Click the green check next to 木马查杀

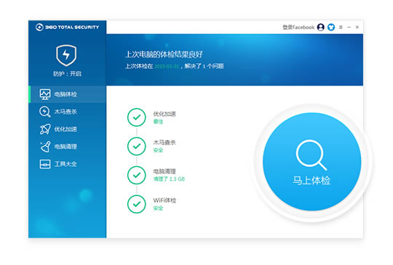(x=137, y=146)
